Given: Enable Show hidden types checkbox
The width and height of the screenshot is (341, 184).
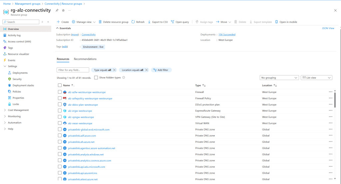Looking at the screenshot, I should (96, 78).
